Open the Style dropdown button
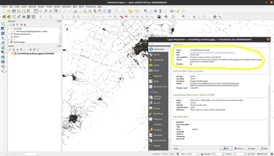 (177, 148)
